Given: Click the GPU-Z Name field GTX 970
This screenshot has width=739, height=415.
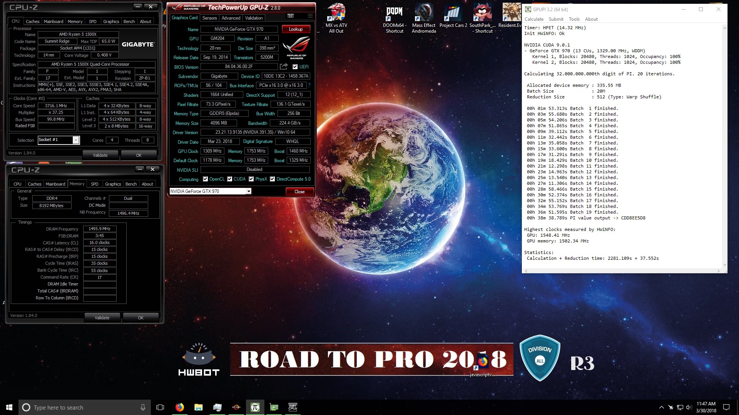Looking at the screenshot, I should [x=239, y=29].
